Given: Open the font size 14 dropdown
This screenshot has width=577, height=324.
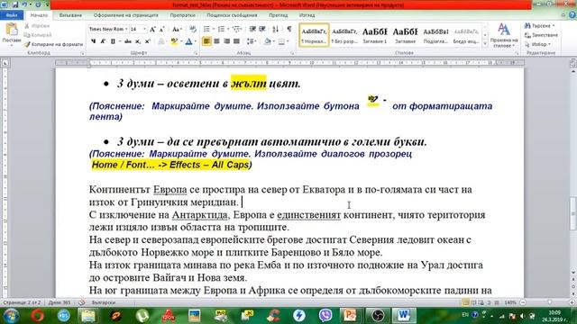Looking at the screenshot, I should [x=144, y=29].
